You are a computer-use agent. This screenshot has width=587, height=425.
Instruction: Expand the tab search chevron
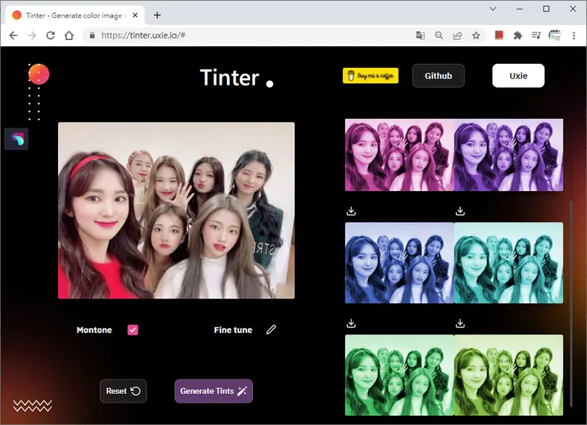(493, 9)
